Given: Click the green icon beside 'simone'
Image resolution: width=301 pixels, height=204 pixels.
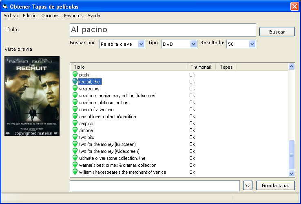Looking at the screenshot, I should (x=75, y=130).
